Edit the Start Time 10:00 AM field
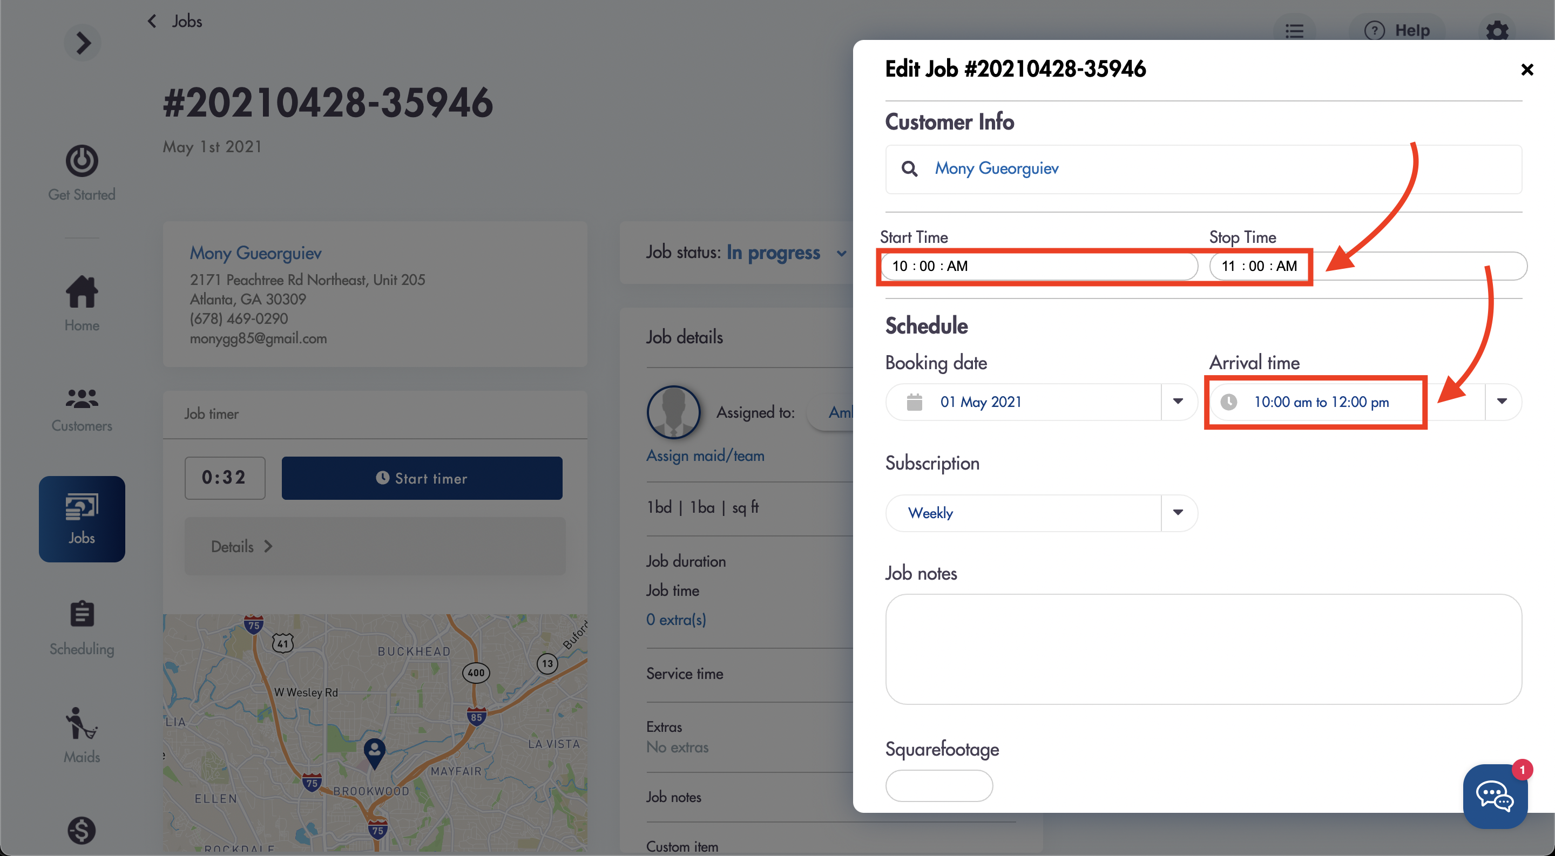1555x856 pixels. click(x=1039, y=266)
